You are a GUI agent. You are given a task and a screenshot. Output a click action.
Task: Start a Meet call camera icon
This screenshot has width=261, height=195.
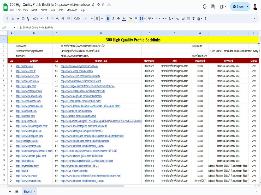pyautogui.click(x=222, y=7)
